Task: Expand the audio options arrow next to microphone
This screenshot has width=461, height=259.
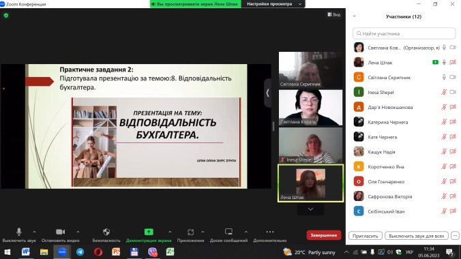Action: 34,232
